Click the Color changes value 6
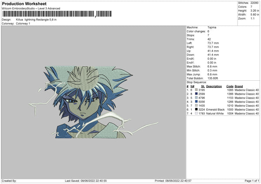The width and height of the screenshot is (261, 184). tap(208, 31)
